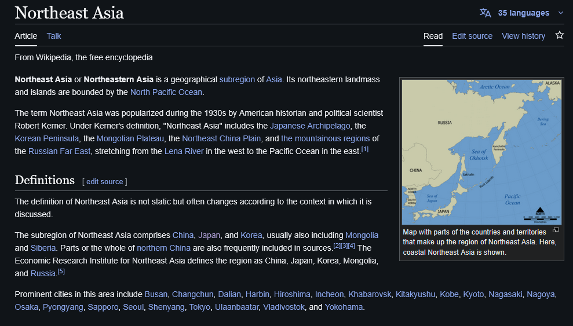Go to the Vladivostok article
Screen dimensions: 573x326
click(x=284, y=307)
